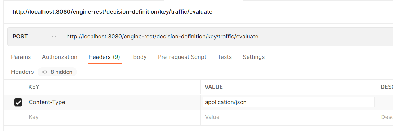The image size is (393, 131).
Task: Switch to the Params tab
Action: coord(21,57)
